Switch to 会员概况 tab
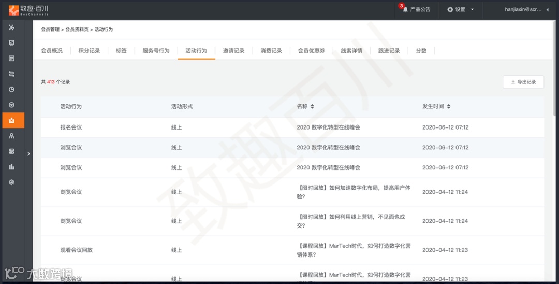This screenshot has height=284, width=559. pos(52,51)
